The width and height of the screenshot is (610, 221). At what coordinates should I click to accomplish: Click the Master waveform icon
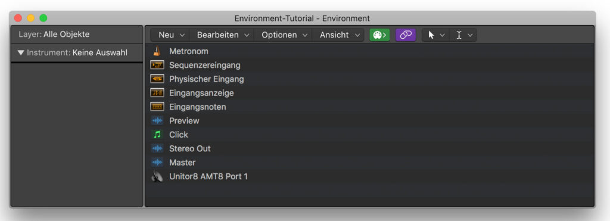(x=157, y=162)
